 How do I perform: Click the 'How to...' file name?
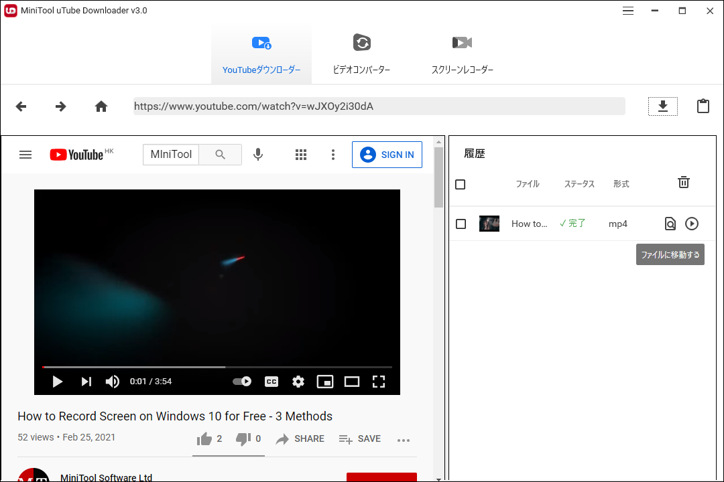click(529, 224)
